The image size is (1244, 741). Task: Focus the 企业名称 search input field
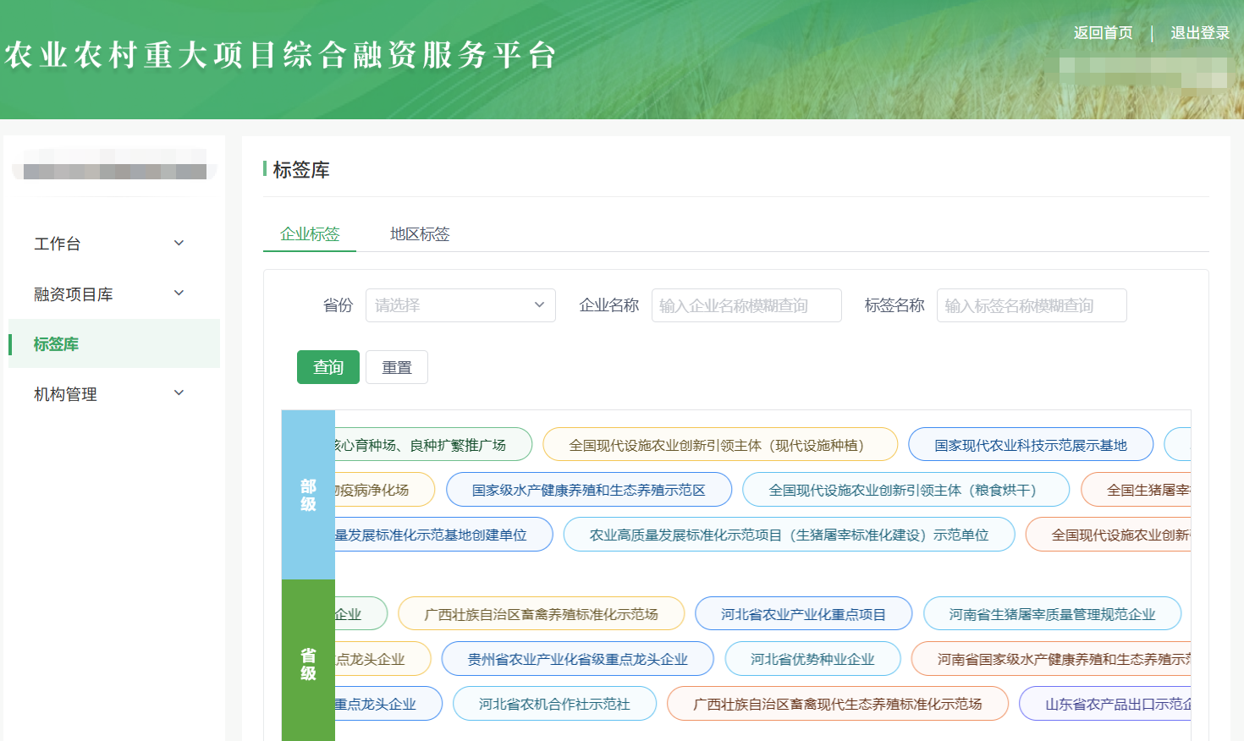[x=746, y=305]
